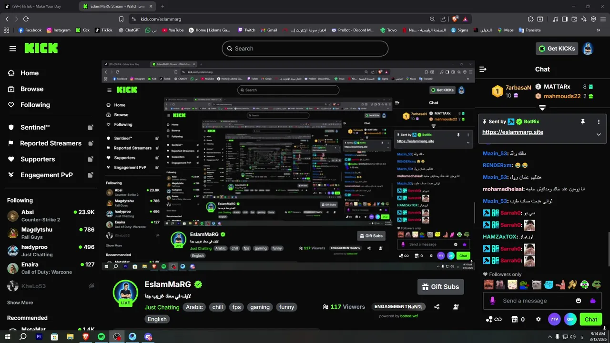Expand the gift leaderboard handle

pyautogui.click(x=542, y=107)
